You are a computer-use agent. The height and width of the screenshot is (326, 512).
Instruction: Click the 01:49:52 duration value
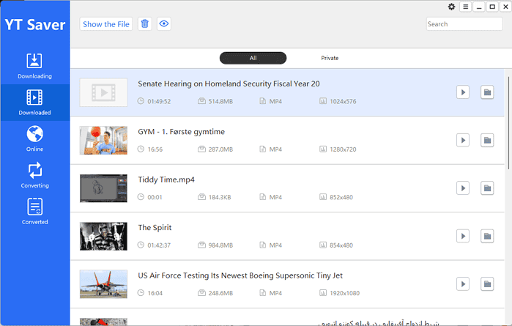click(159, 102)
